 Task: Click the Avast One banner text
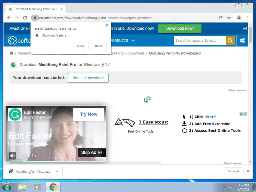(19, 28)
